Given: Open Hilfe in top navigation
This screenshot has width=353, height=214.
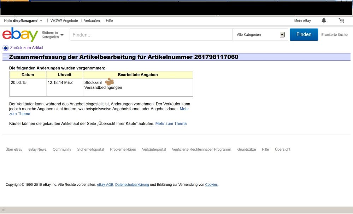Looking at the screenshot, I should pyautogui.click(x=109, y=21).
